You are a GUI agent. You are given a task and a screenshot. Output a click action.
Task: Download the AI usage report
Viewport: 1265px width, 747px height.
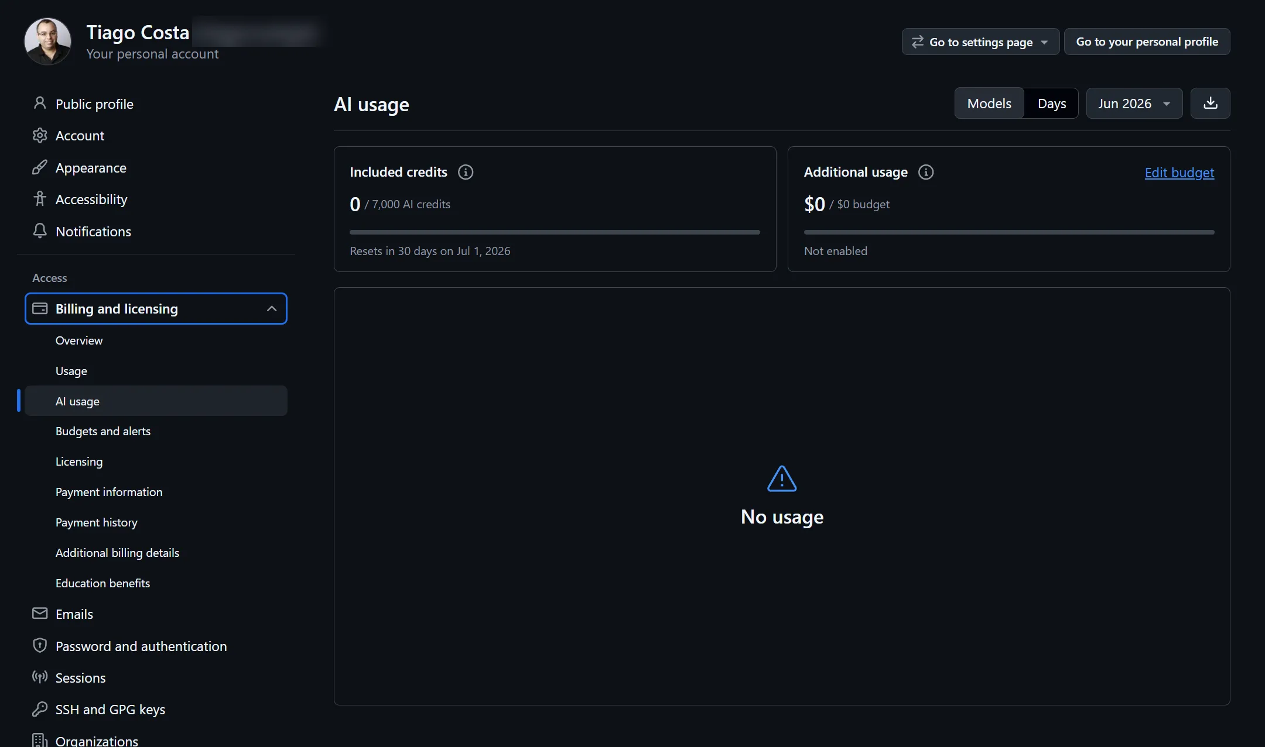[x=1210, y=104]
